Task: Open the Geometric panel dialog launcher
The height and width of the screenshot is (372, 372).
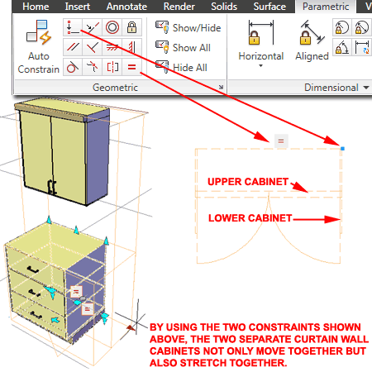Action: point(221,87)
